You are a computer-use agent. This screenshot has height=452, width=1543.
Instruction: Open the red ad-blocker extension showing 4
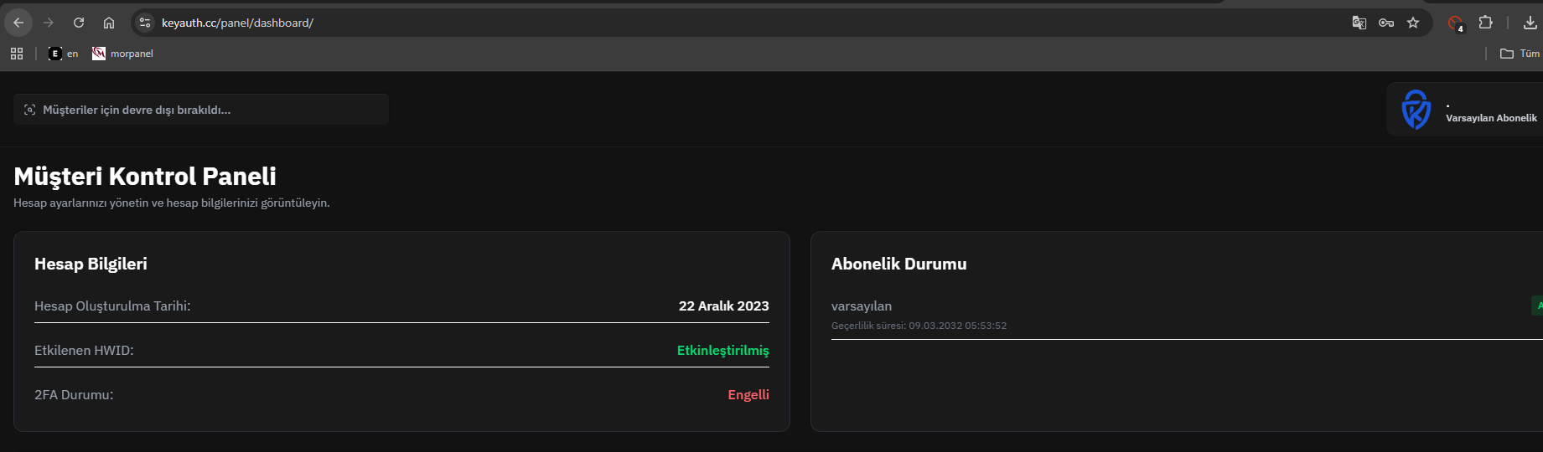click(x=1456, y=23)
